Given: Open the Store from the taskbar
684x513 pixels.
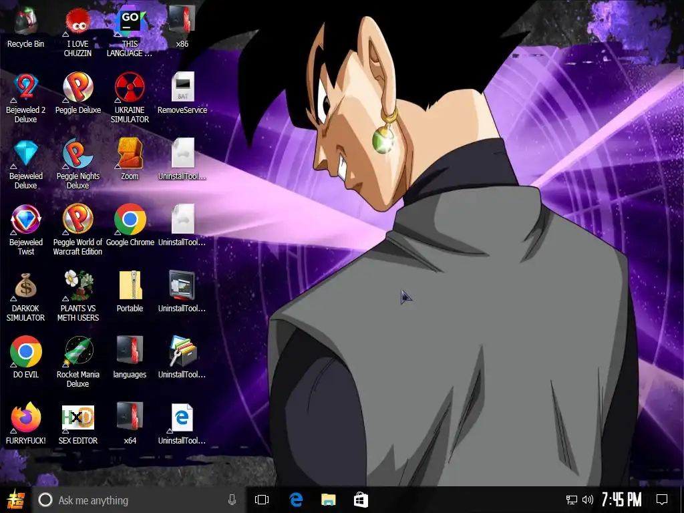Looking at the screenshot, I should click(x=361, y=500).
